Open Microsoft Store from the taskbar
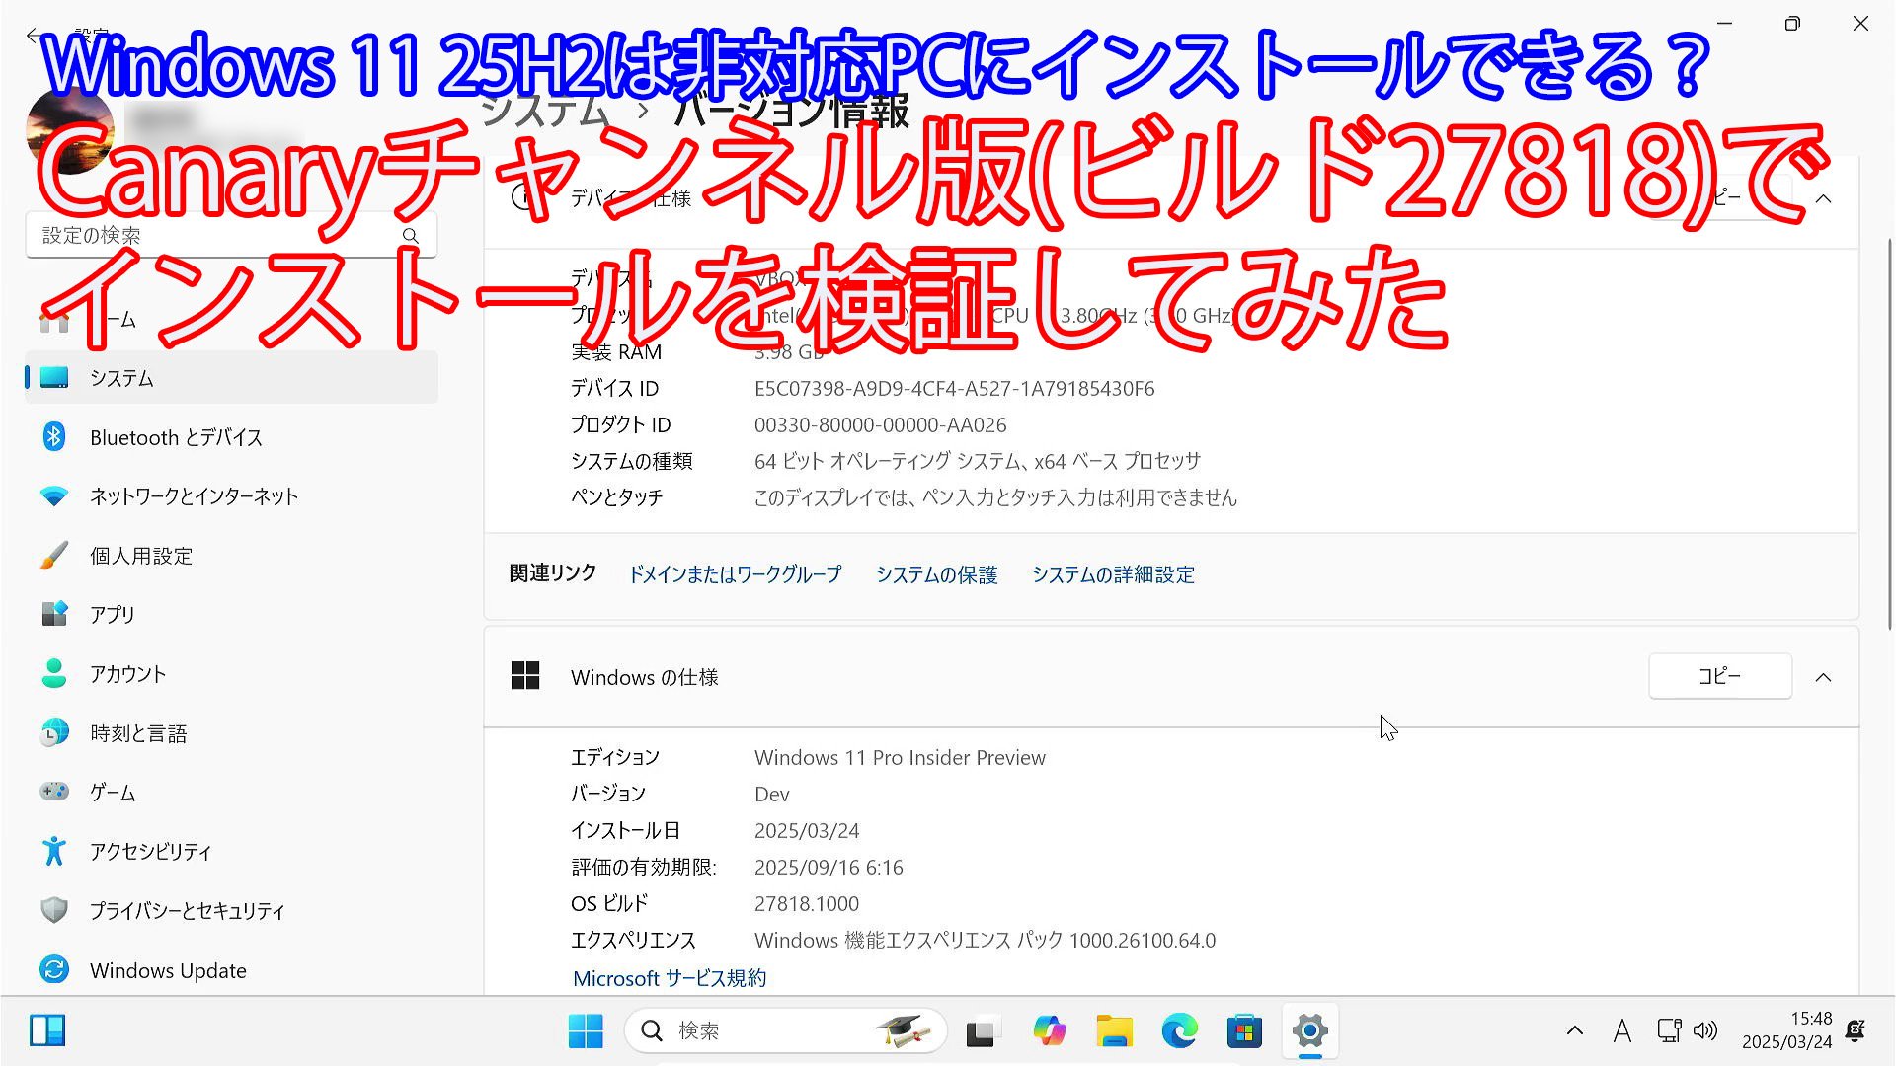The height and width of the screenshot is (1066, 1896). [1244, 1031]
